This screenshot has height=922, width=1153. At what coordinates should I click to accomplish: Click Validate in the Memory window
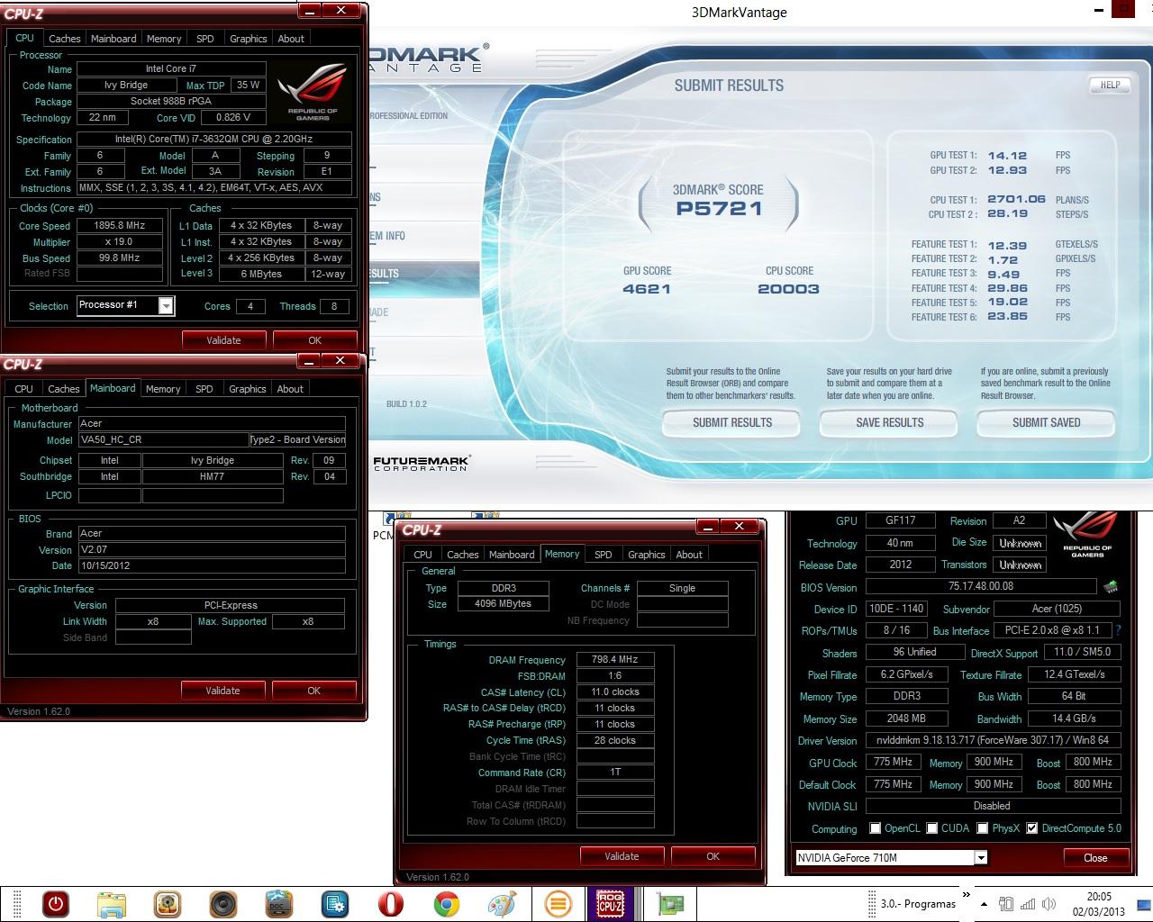point(622,856)
